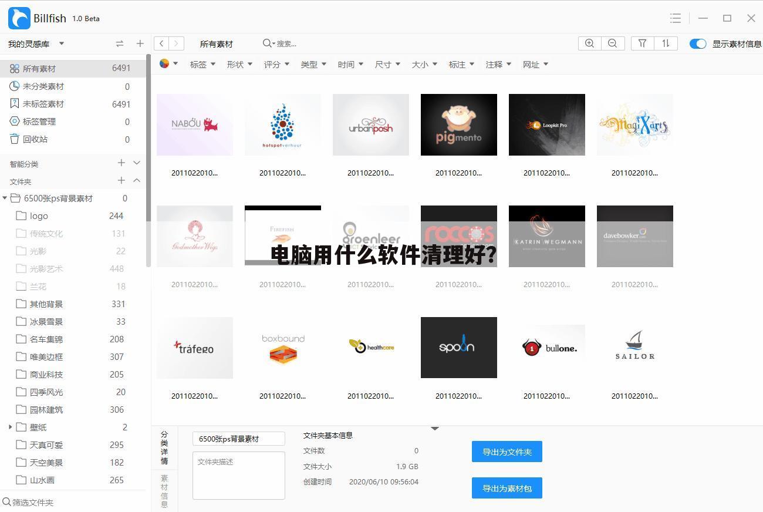The height and width of the screenshot is (512, 763).
Task: Open the 评分 filter dropdown
Action: tap(276, 65)
